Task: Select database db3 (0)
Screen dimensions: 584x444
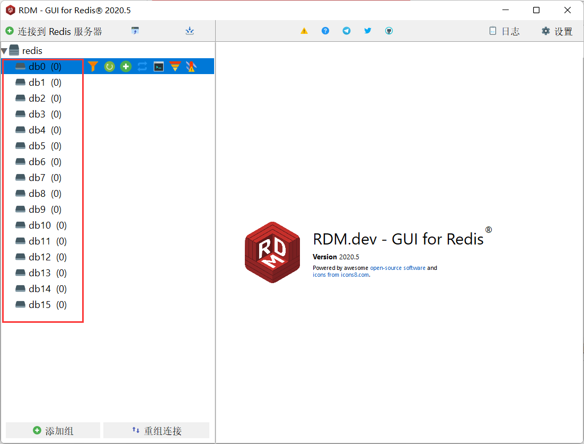Action: [38, 114]
